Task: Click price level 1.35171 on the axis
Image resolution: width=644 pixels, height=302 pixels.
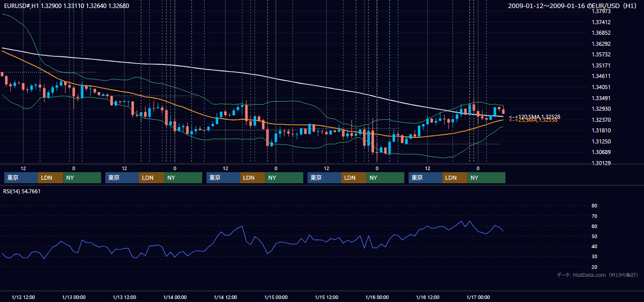Action: pos(601,65)
